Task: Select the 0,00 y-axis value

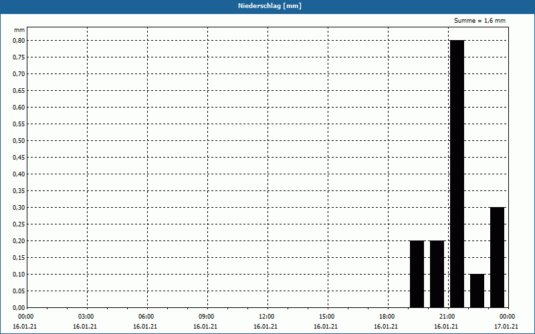Action: click(19, 308)
